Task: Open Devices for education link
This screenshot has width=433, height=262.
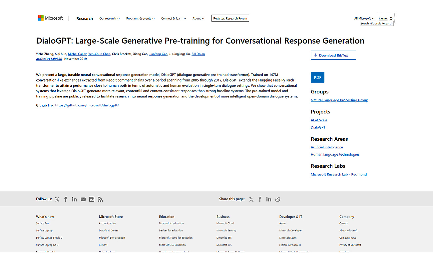Action: click(171, 230)
